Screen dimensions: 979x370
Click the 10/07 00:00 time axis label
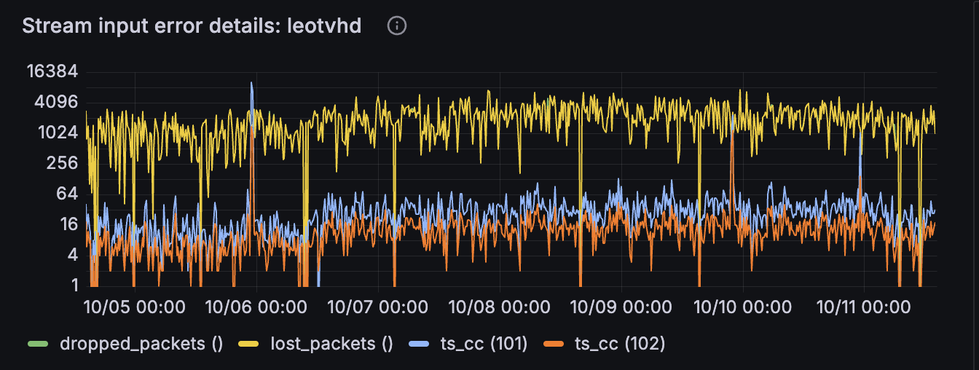point(378,307)
